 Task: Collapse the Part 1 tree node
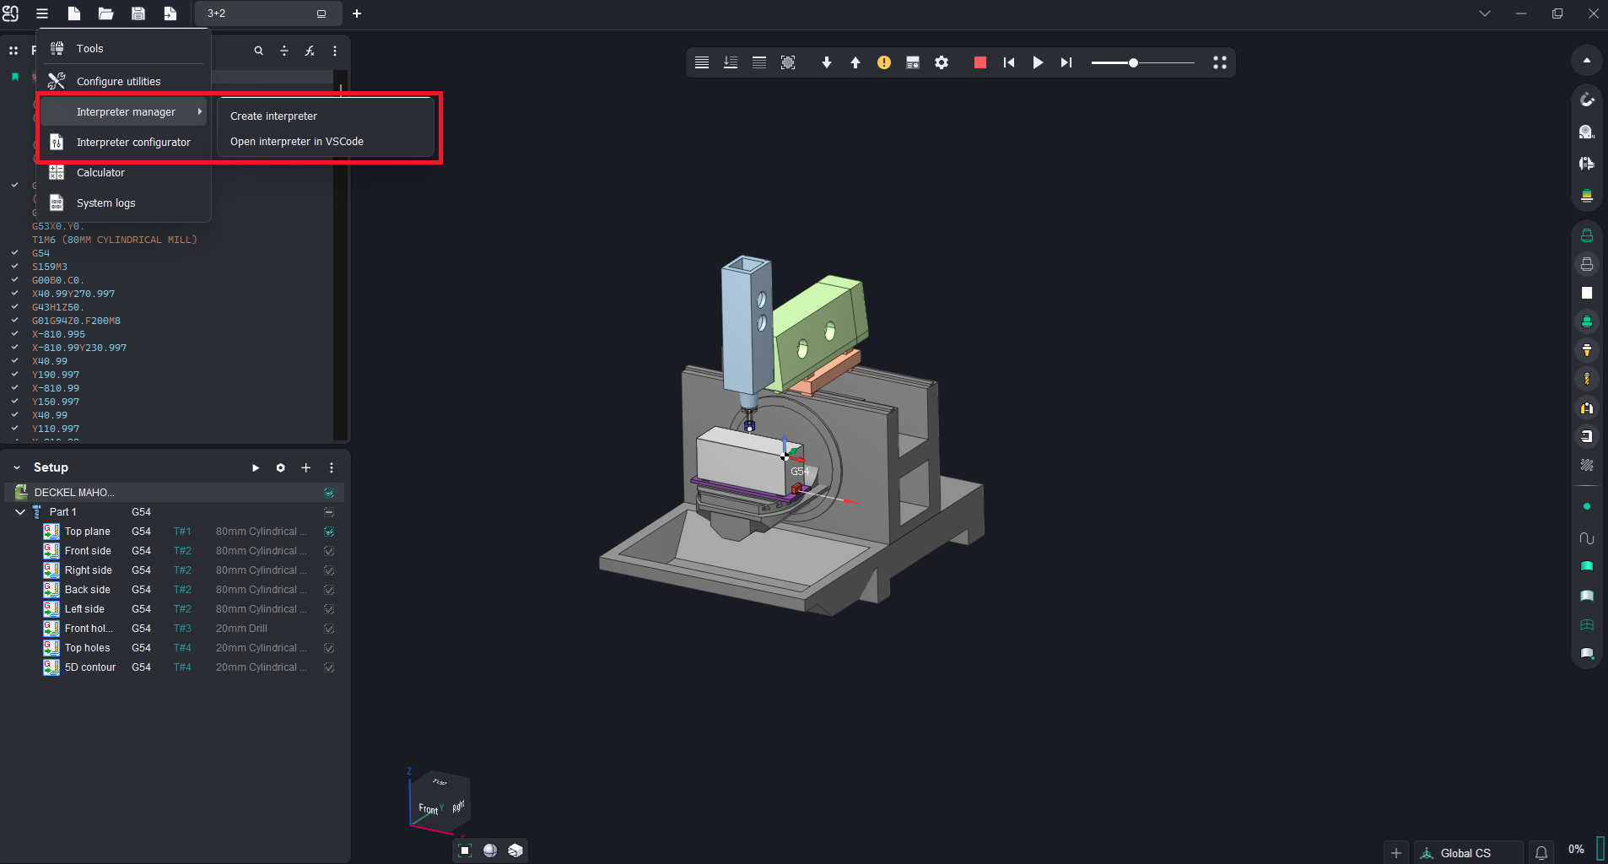point(20,512)
